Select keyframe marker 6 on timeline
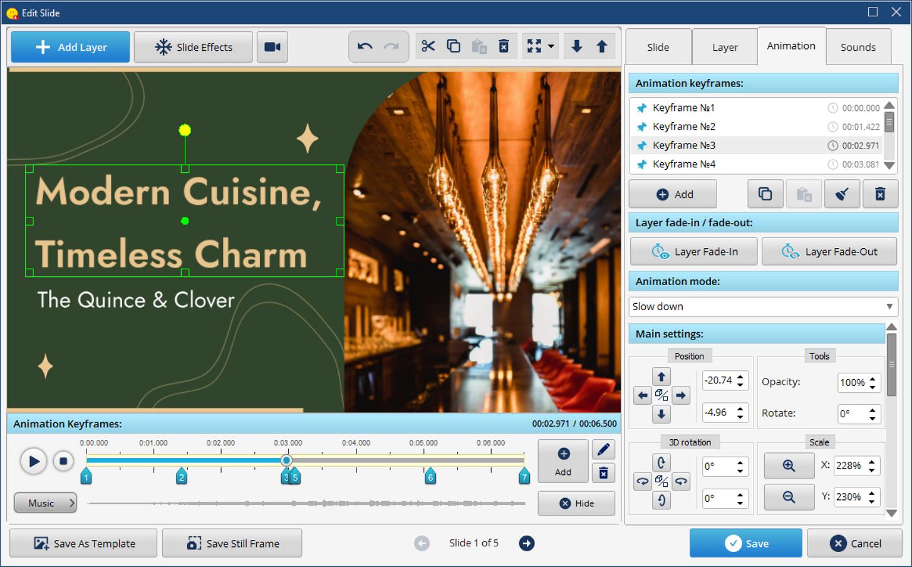912x567 pixels. 430,477
